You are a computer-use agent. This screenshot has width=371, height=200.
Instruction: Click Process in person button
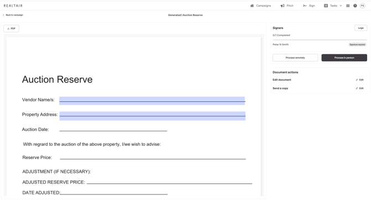344,58
